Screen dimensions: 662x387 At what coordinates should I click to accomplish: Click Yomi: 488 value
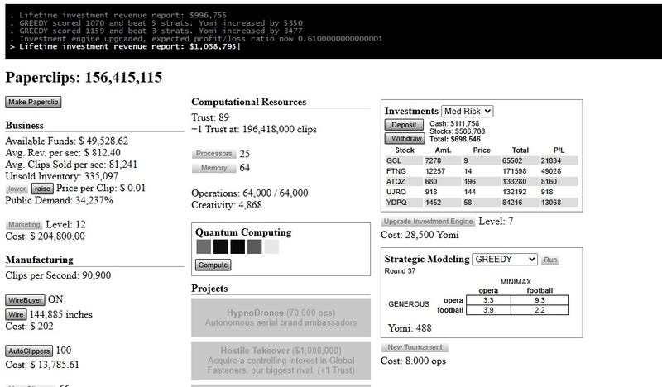point(410,328)
